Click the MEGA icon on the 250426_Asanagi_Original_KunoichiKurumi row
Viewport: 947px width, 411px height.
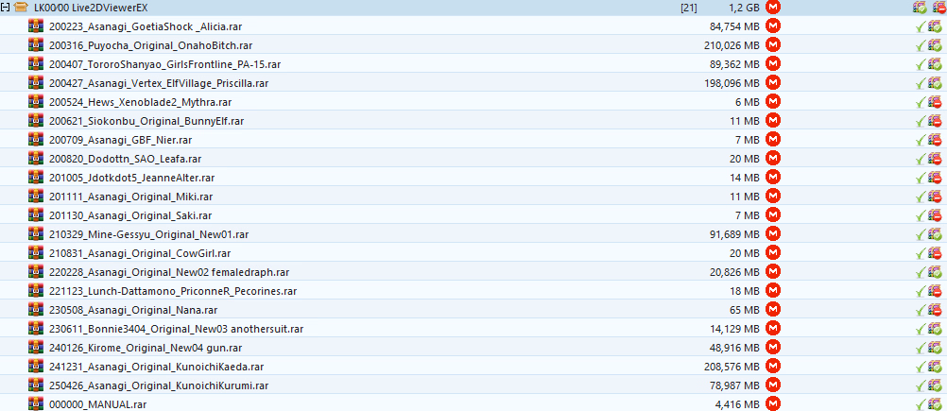773,385
